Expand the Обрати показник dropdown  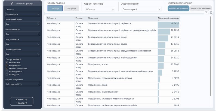tap(141, 9)
